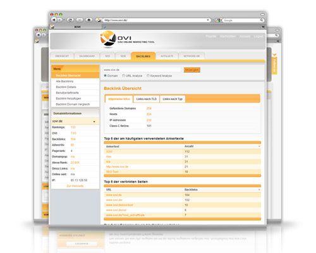This screenshot has width=316, height=253.
Task: Click the www.xovi.de domain input field
Action: coord(142,70)
